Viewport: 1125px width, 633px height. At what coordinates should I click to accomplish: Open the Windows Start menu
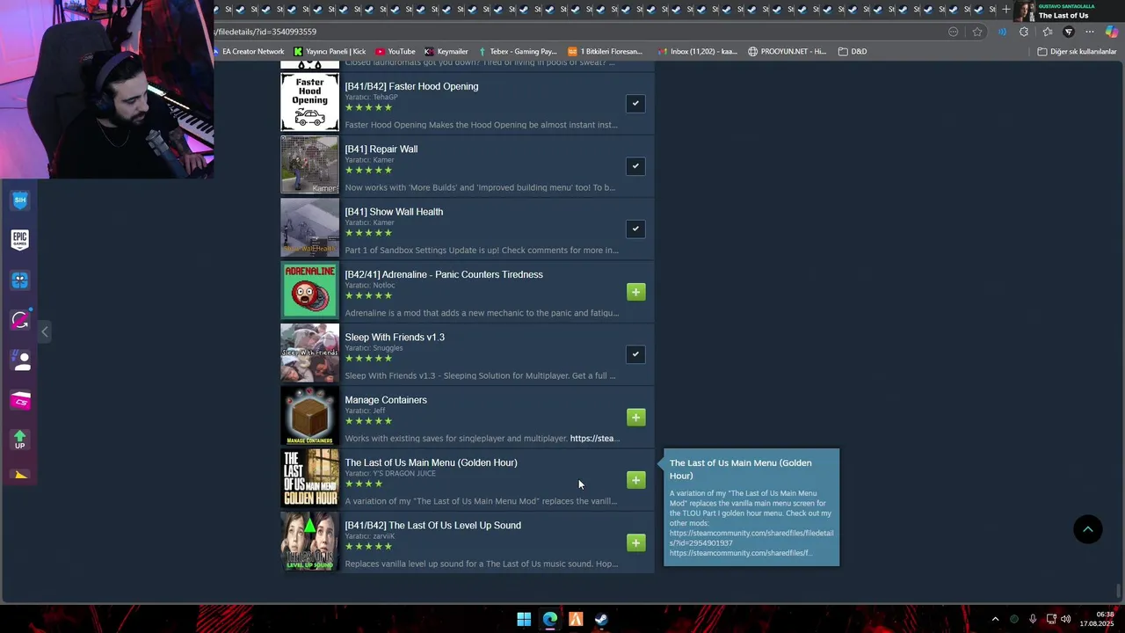(x=524, y=619)
